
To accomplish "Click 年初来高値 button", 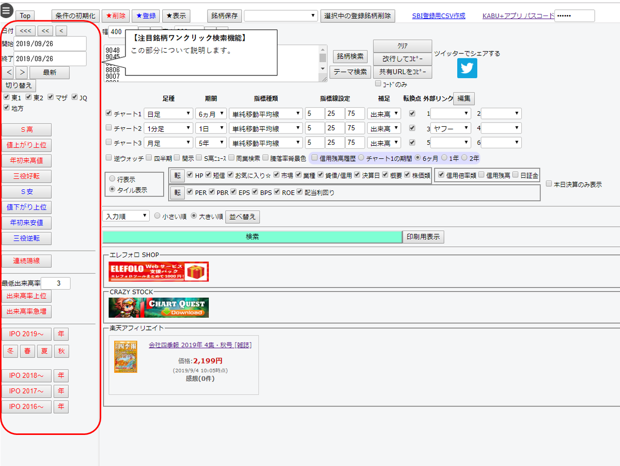I will coord(26,161).
